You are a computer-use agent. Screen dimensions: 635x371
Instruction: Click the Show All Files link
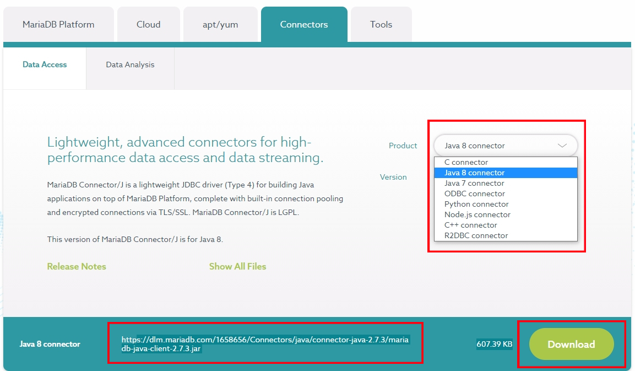(238, 266)
